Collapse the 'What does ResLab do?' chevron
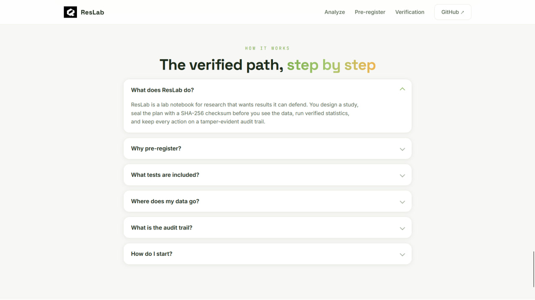Screen dimensions: 535x300 [402, 89]
